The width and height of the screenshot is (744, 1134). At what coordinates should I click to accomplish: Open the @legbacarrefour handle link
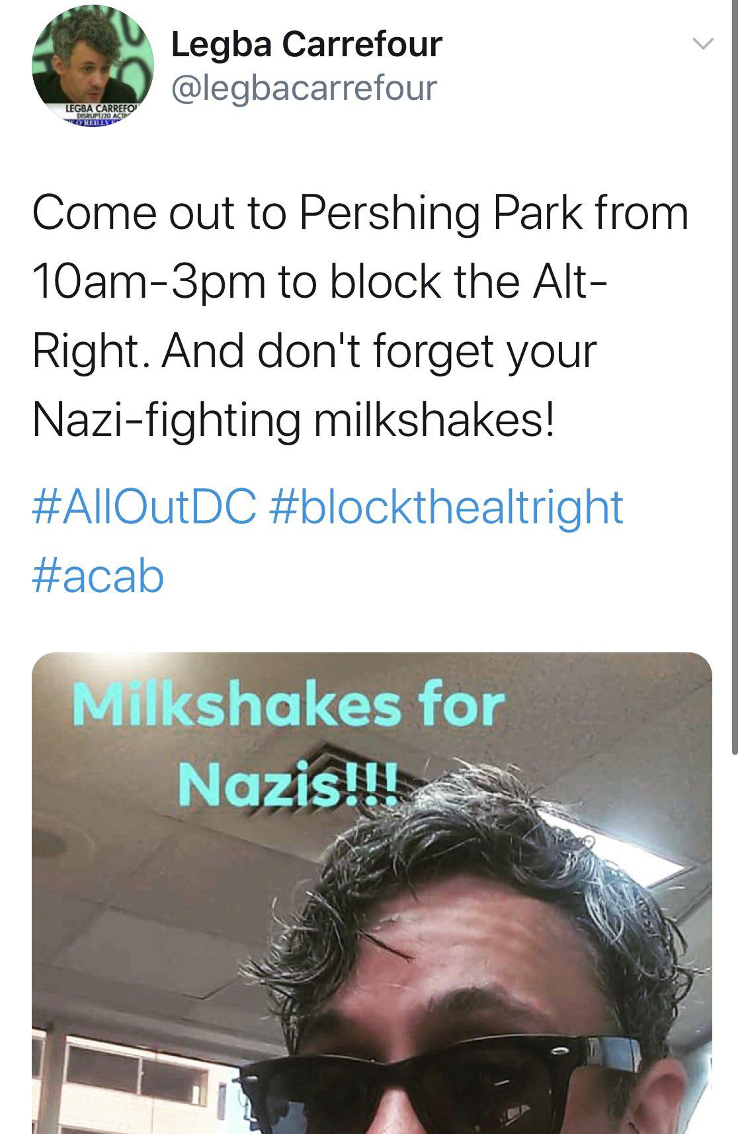(x=304, y=87)
